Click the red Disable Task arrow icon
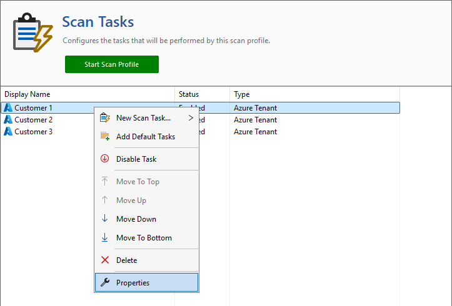This screenshot has width=452, height=306. pyautogui.click(x=104, y=159)
